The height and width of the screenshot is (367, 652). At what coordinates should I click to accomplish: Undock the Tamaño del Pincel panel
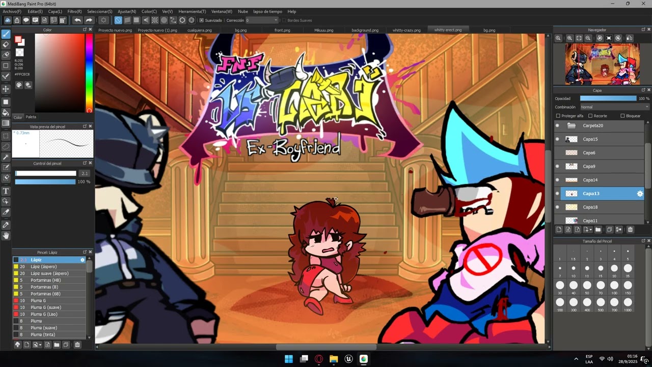(642, 241)
